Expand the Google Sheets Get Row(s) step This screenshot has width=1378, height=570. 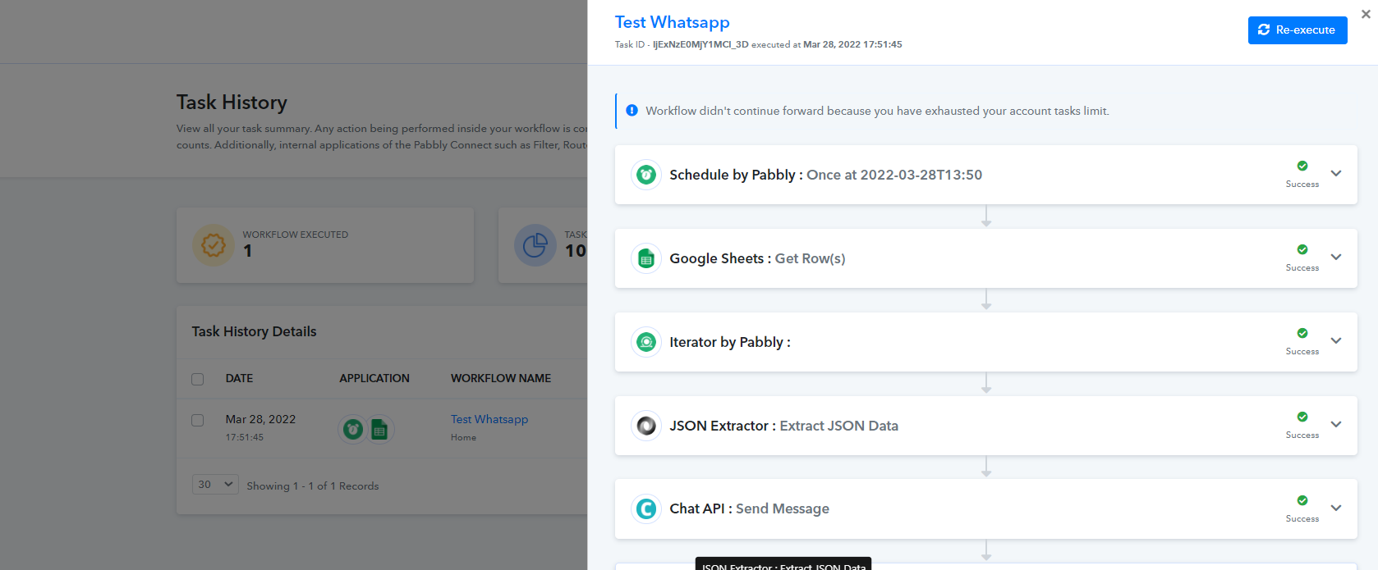[x=1336, y=258]
